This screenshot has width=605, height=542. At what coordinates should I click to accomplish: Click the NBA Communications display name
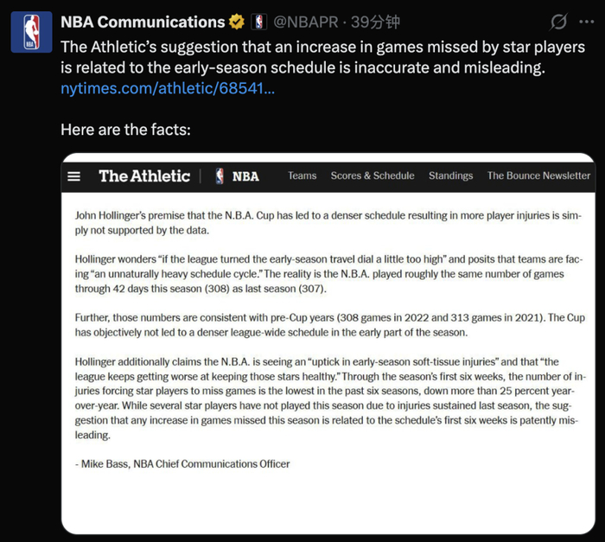click(x=143, y=22)
